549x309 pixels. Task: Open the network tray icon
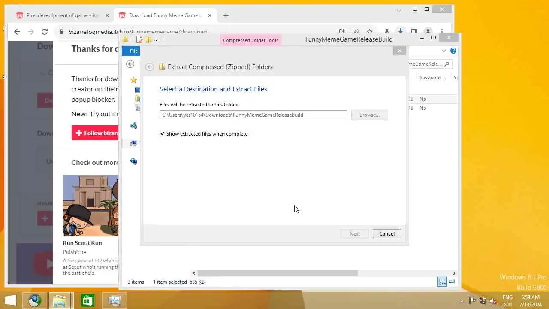(483, 301)
